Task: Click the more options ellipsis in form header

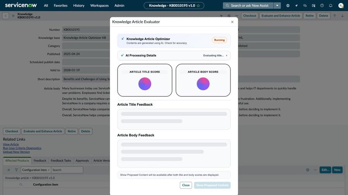Action: tap(237, 16)
